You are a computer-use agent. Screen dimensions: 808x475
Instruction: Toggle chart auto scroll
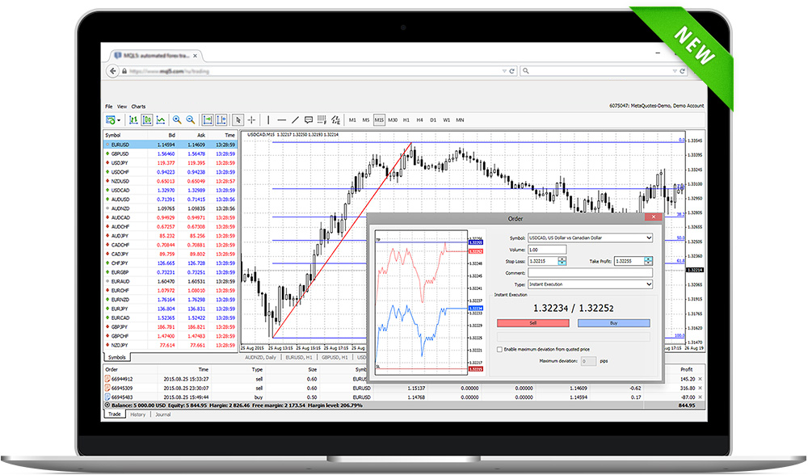[x=208, y=120]
